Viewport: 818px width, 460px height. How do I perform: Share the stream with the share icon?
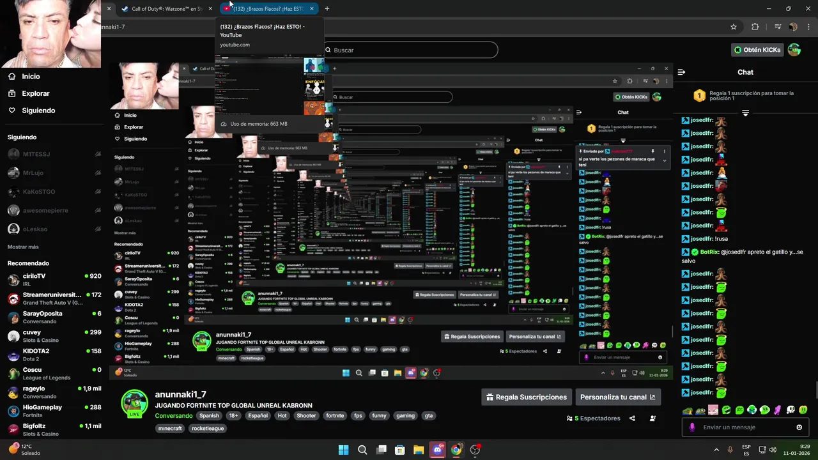(632, 418)
